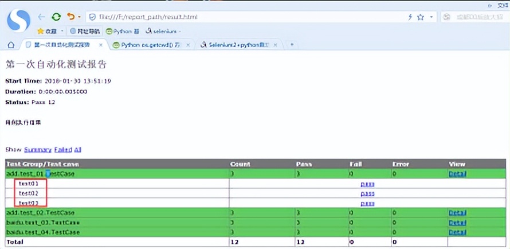Go back to the previous page
The width and height of the screenshot is (510, 249).
(x=42, y=17)
